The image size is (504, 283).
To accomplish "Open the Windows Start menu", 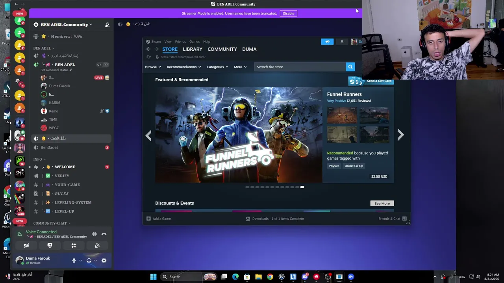I will [x=153, y=277].
